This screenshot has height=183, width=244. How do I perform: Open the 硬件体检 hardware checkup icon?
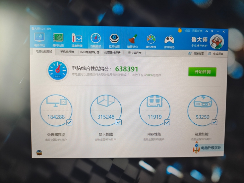(x=39, y=40)
